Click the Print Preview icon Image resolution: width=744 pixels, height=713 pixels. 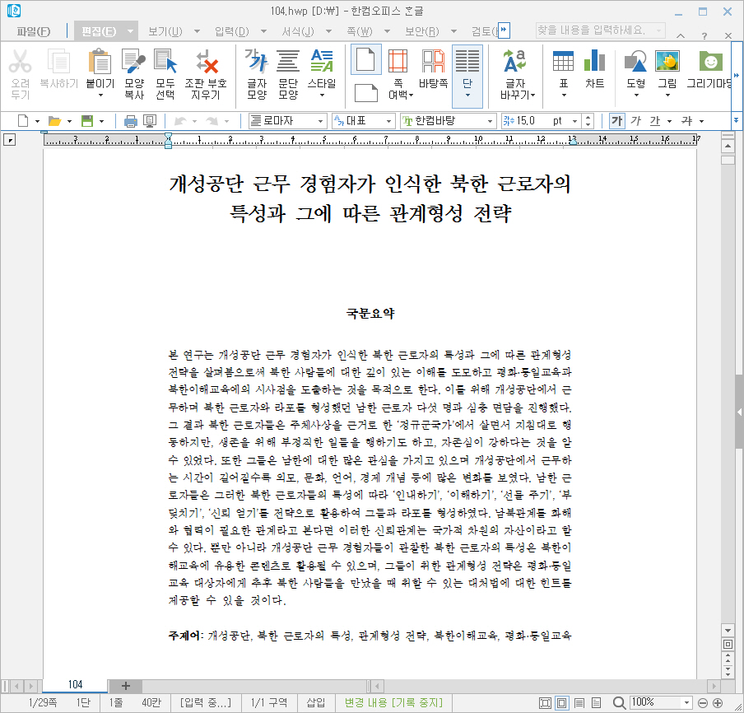point(150,121)
